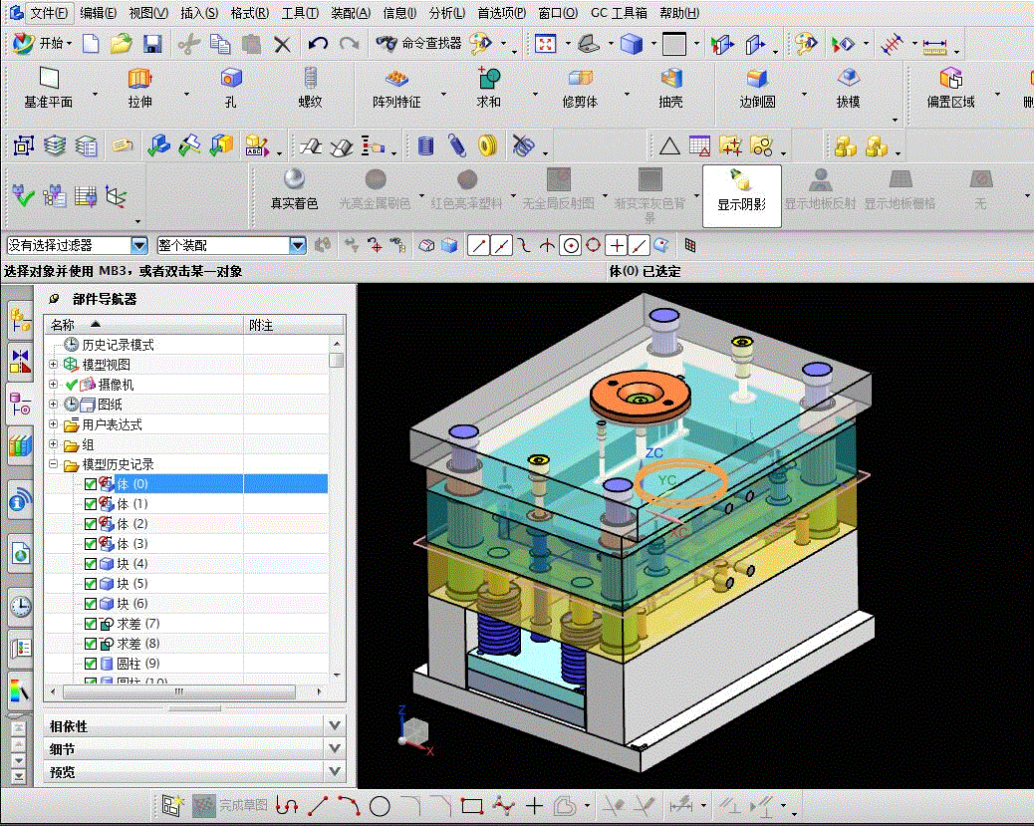Select the Draft (拔模) tool icon
This screenshot has width=1034, height=826.
coord(848,79)
